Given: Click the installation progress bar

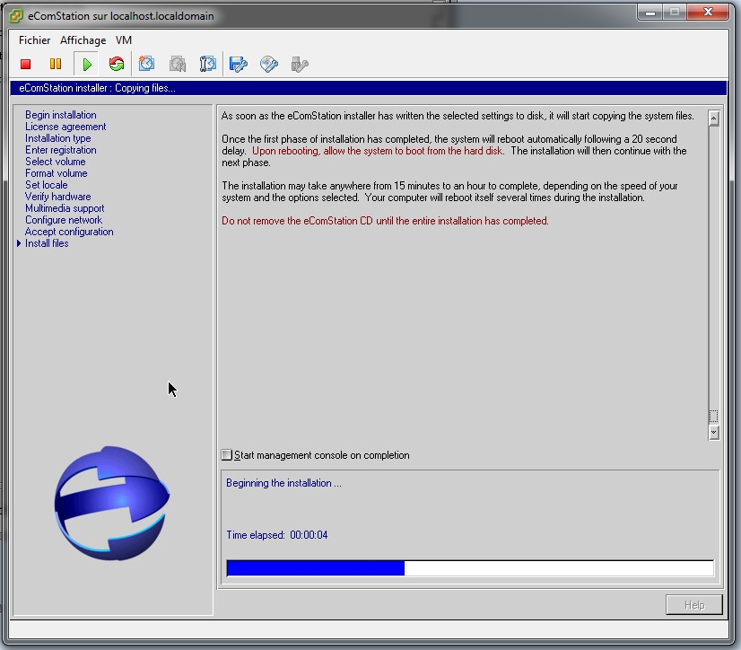Looking at the screenshot, I should (x=470, y=567).
